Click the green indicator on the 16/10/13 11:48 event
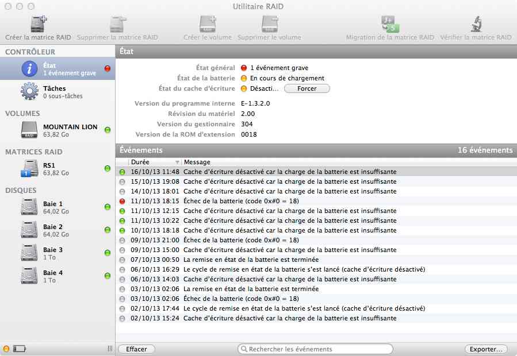517x356 pixels. (122, 172)
